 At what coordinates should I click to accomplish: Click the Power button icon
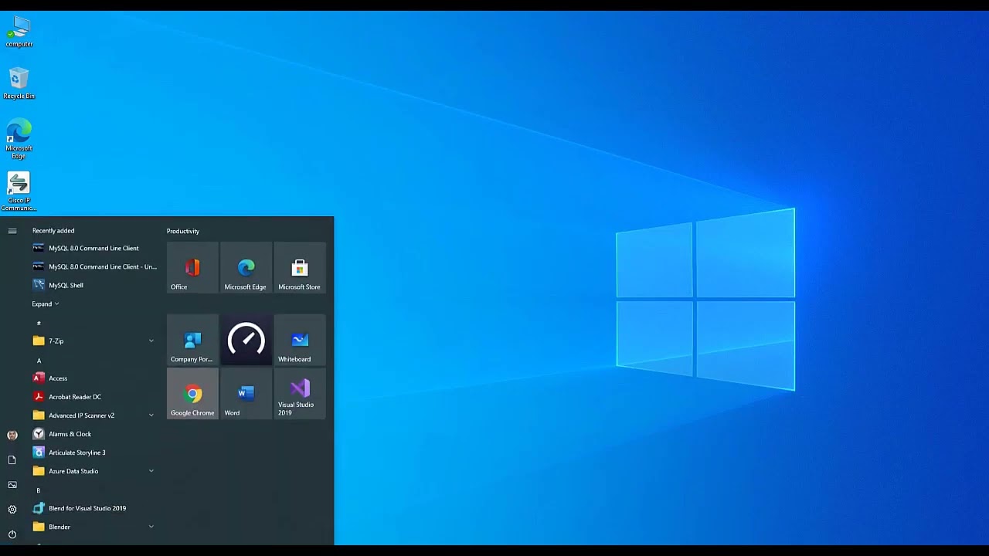[x=12, y=534]
